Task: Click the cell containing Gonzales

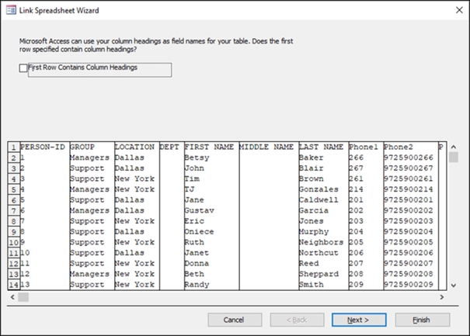Action: click(323, 189)
